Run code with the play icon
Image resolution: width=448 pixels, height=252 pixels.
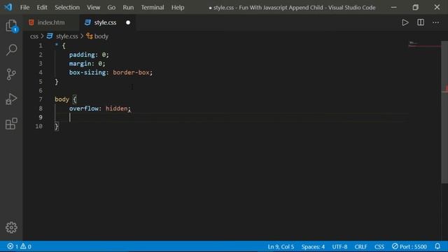click(x=405, y=22)
